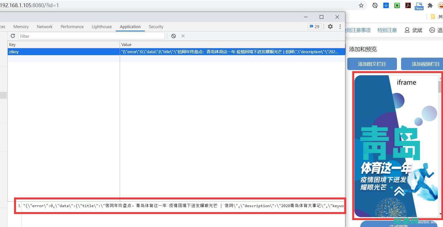Refresh the storage table in DevTools
This screenshot has height=227, width=443.
point(13,36)
